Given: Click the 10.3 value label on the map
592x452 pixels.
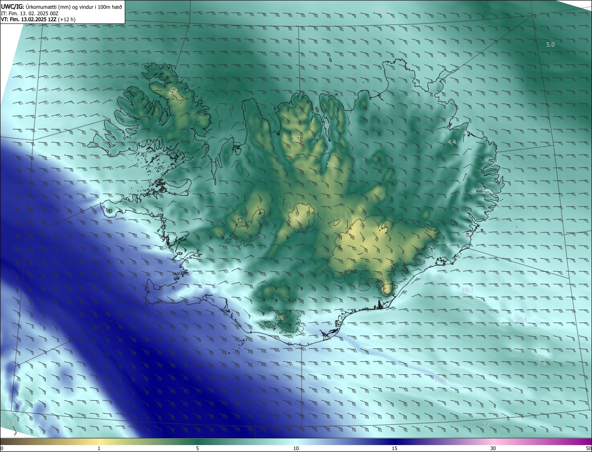Looking at the screenshot, I should click(x=468, y=290).
